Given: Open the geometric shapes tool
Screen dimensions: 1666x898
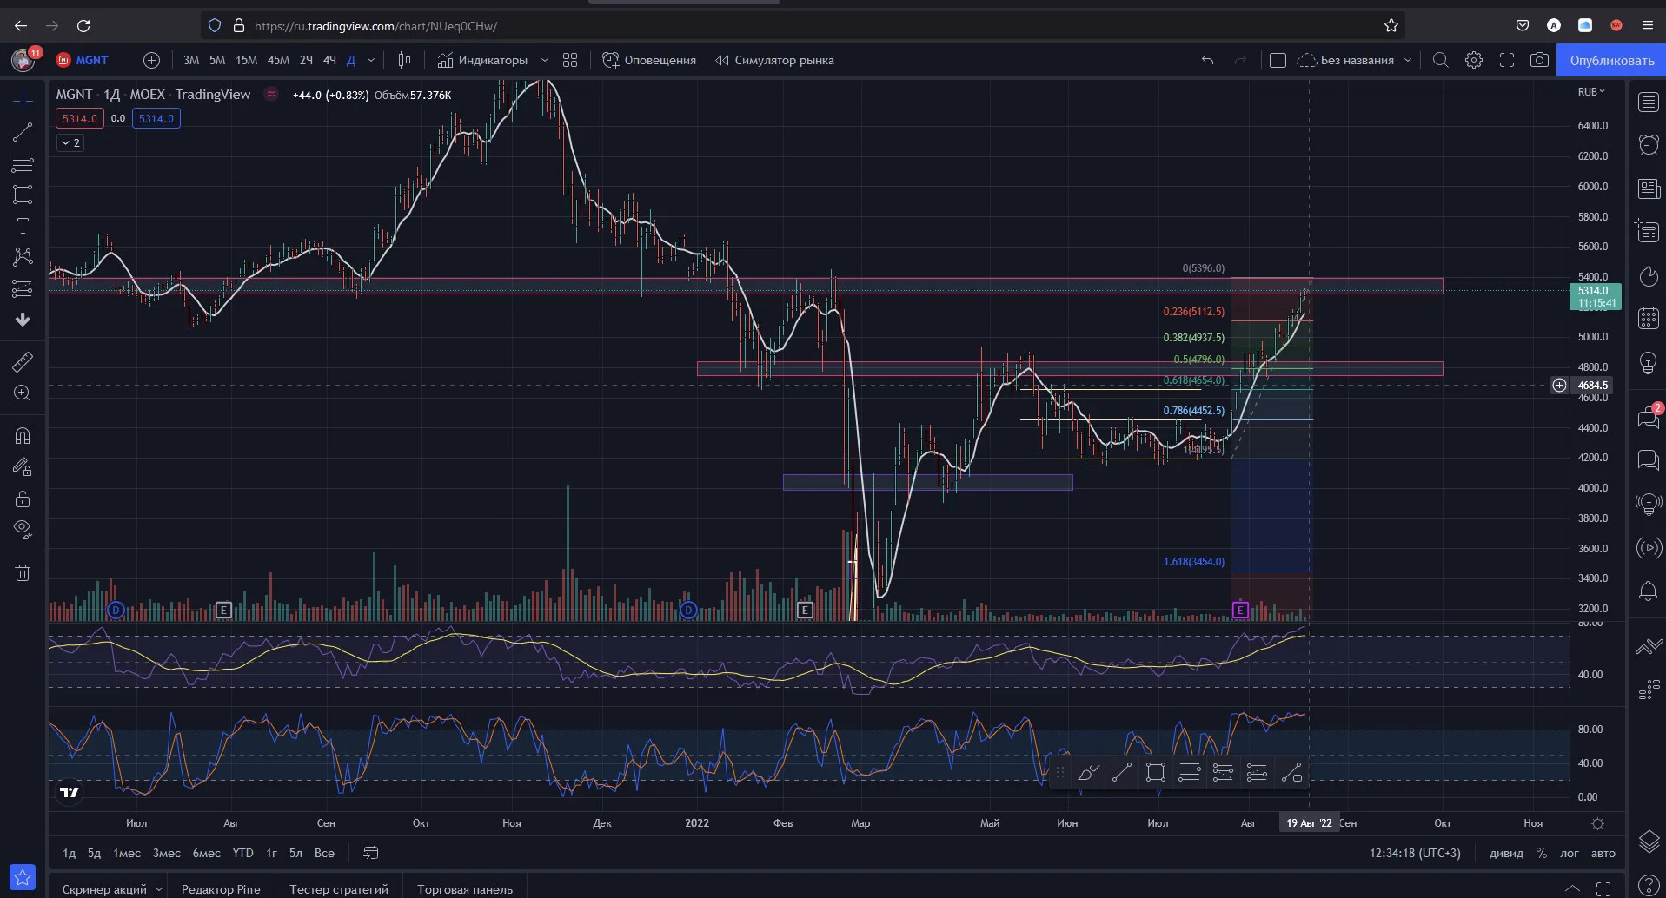Looking at the screenshot, I should [x=23, y=195].
